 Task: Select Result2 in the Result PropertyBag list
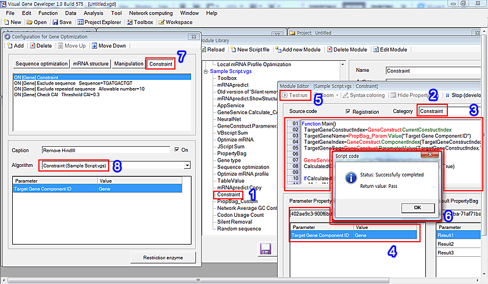pos(458,244)
